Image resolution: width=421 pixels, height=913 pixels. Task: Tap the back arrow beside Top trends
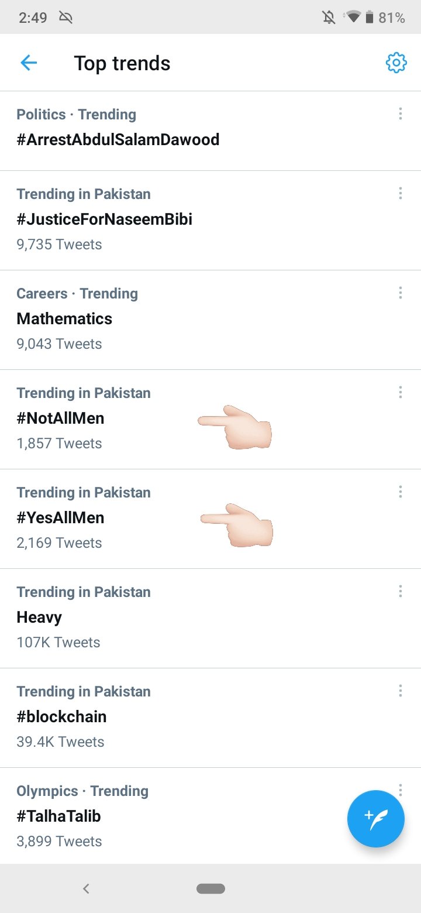click(x=29, y=63)
